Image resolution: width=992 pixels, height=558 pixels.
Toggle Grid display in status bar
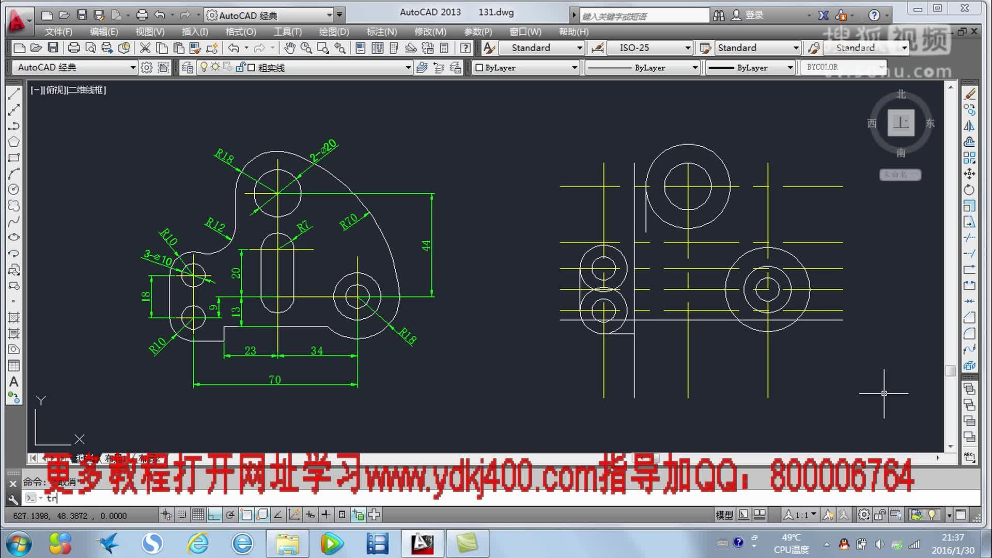pyautogui.click(x=198, y=515)
